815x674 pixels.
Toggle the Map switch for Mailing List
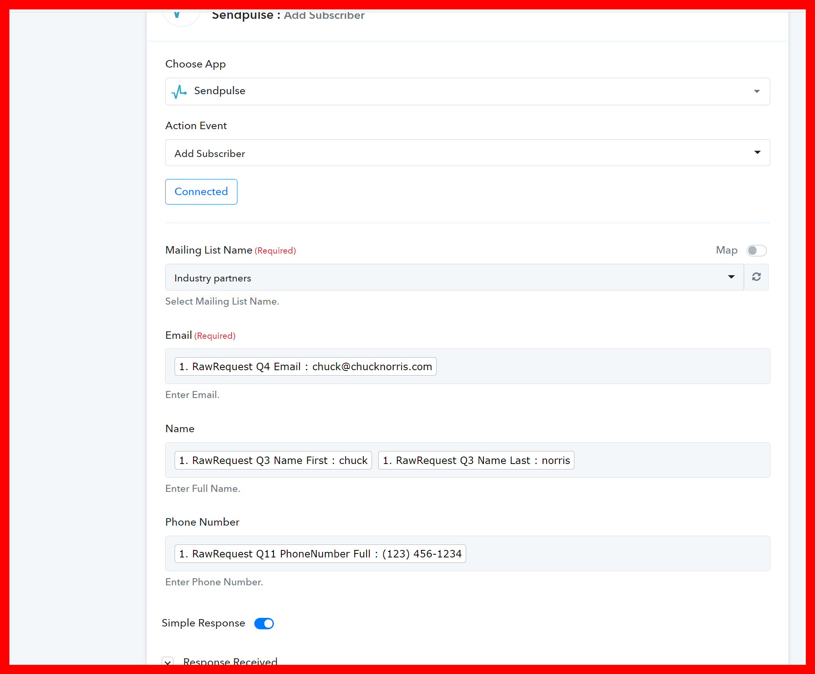pos(756,250)
